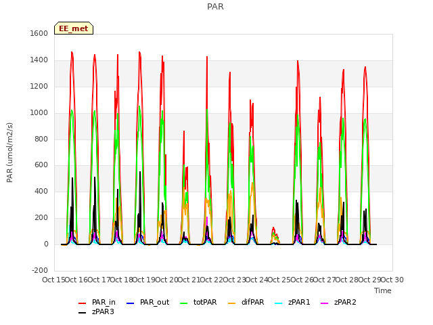Click the 1400 y-axis tick label
The height and width of the screenshot is (325, 433).
(x=39, y=60)
